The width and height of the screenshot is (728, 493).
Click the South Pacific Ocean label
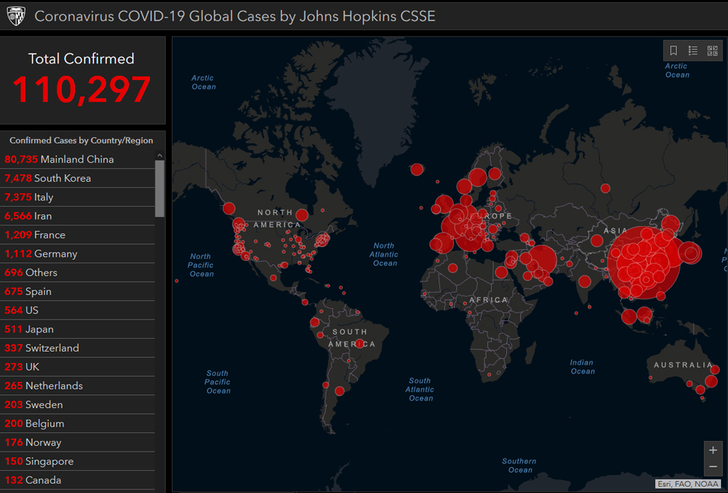coord(217,382)
